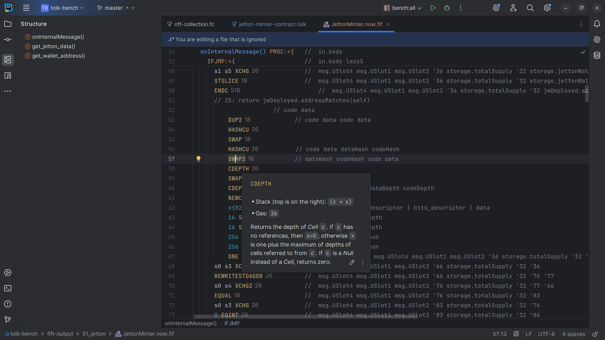Open IDE settings gear
Viewport: 605px width, 340px height.
[x=547, y=8]
